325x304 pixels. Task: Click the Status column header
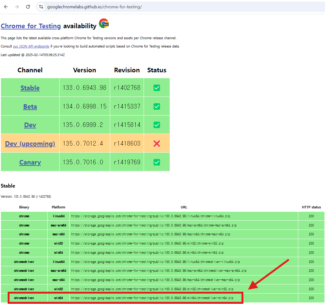tap(157, 70)
